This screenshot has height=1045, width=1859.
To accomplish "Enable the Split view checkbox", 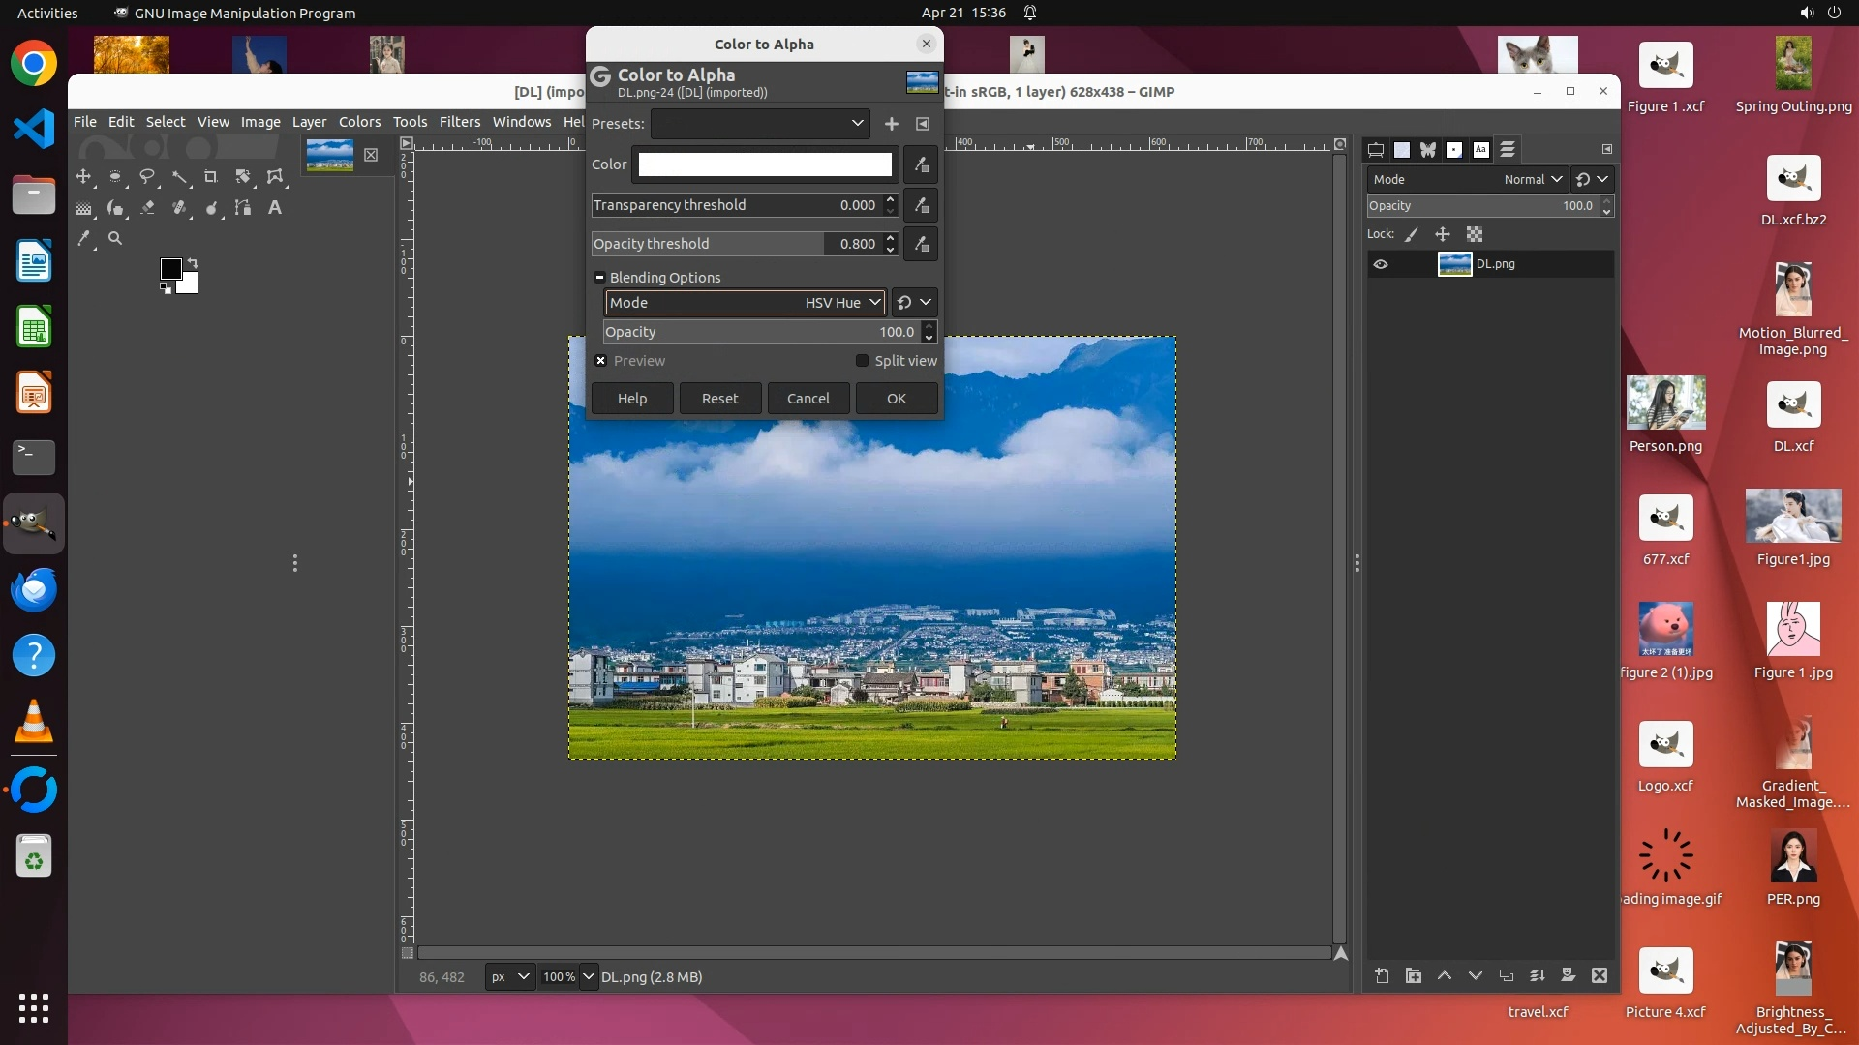I will coord(862,361).
